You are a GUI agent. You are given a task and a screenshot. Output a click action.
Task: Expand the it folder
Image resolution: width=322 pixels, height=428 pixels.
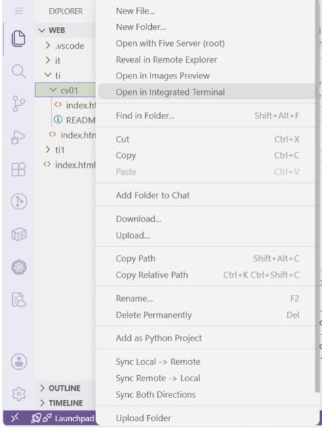[x=48, y=60]
